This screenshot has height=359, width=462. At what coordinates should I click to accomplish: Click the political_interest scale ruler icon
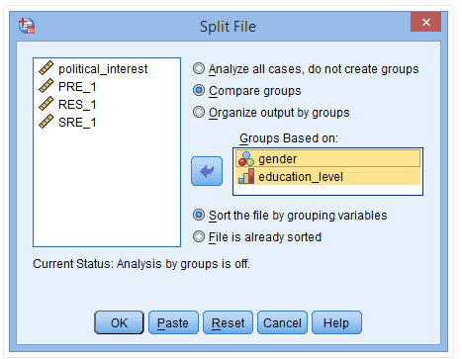tap(46, 68)
